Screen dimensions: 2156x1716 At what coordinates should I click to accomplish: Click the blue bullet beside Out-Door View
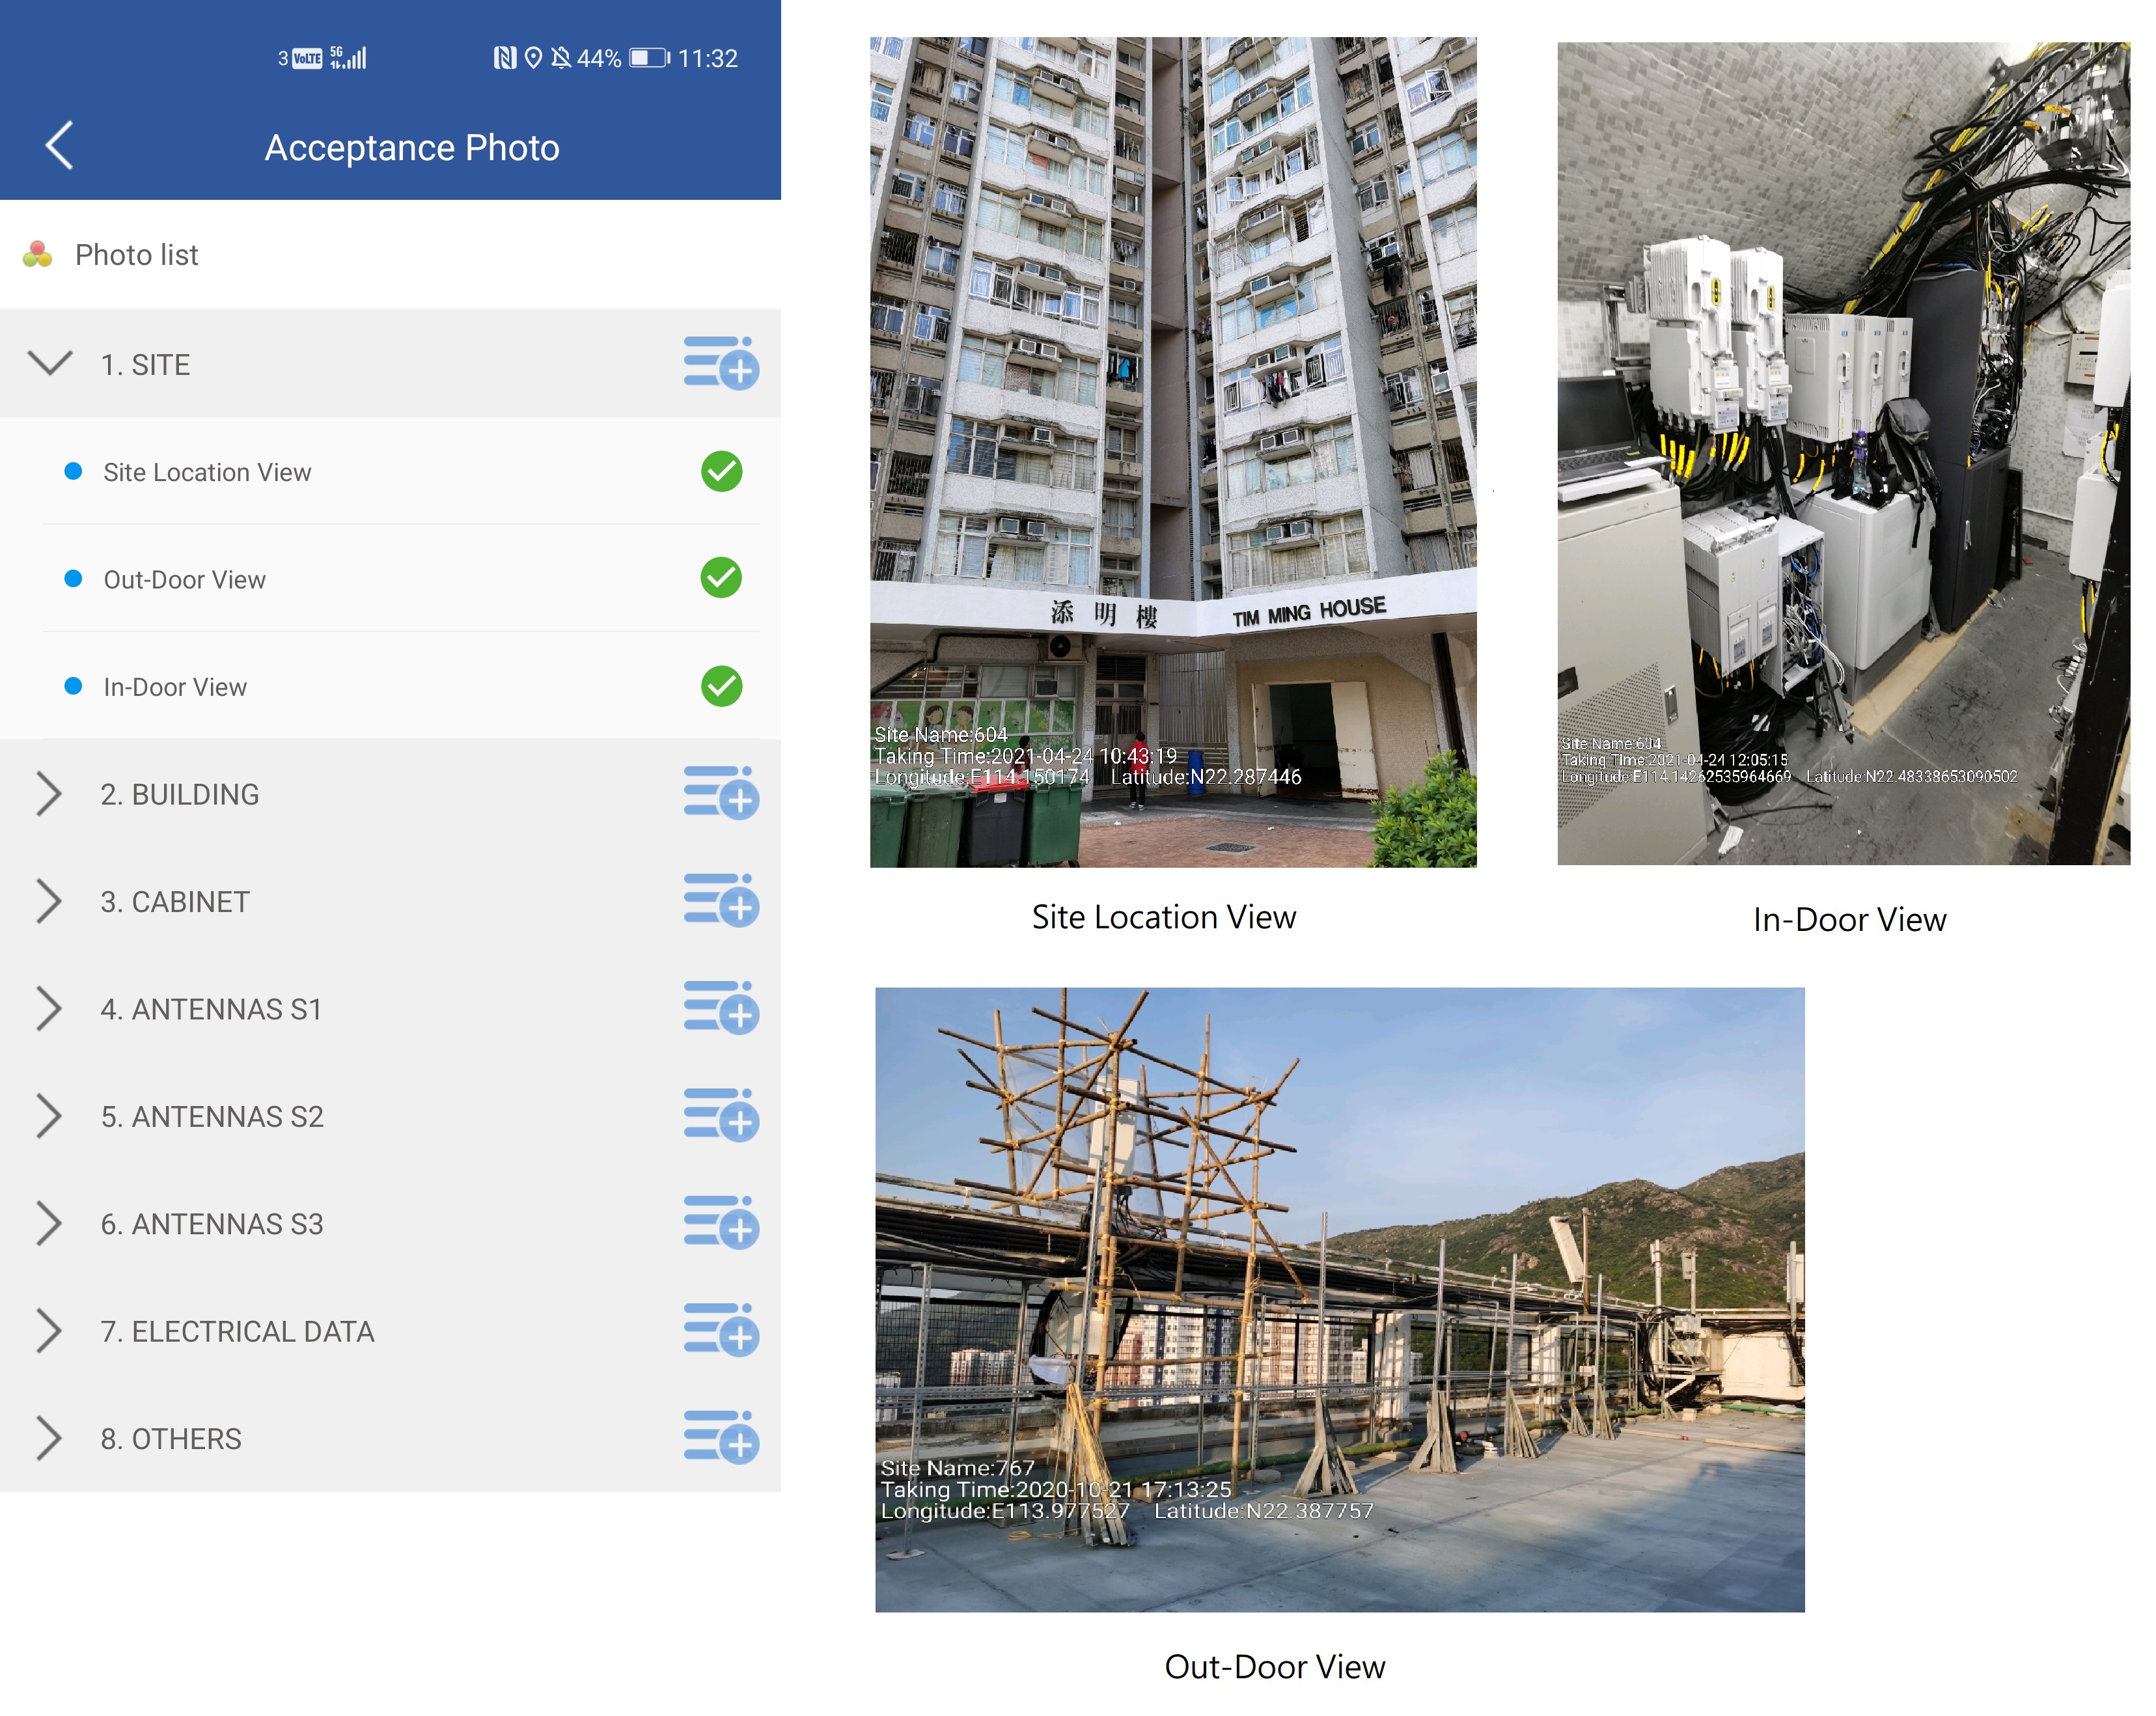click(x=73, y=578)
